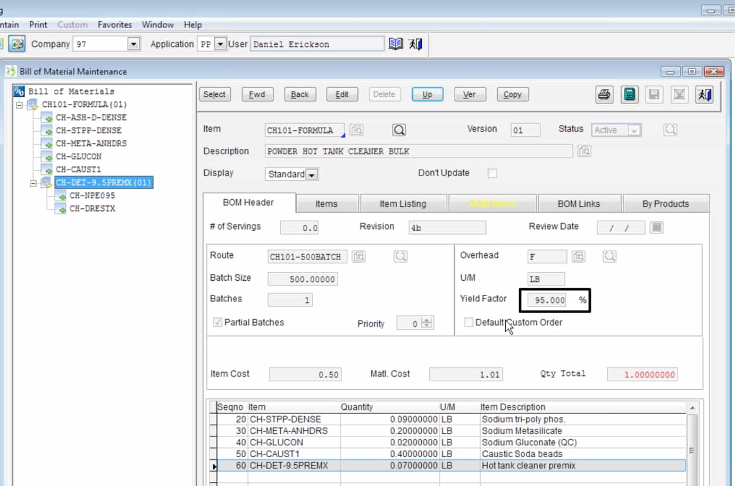This screenshot has height=486, width=735.
Task: Open the Application dropdown arrow
Action: click(220, 44)
